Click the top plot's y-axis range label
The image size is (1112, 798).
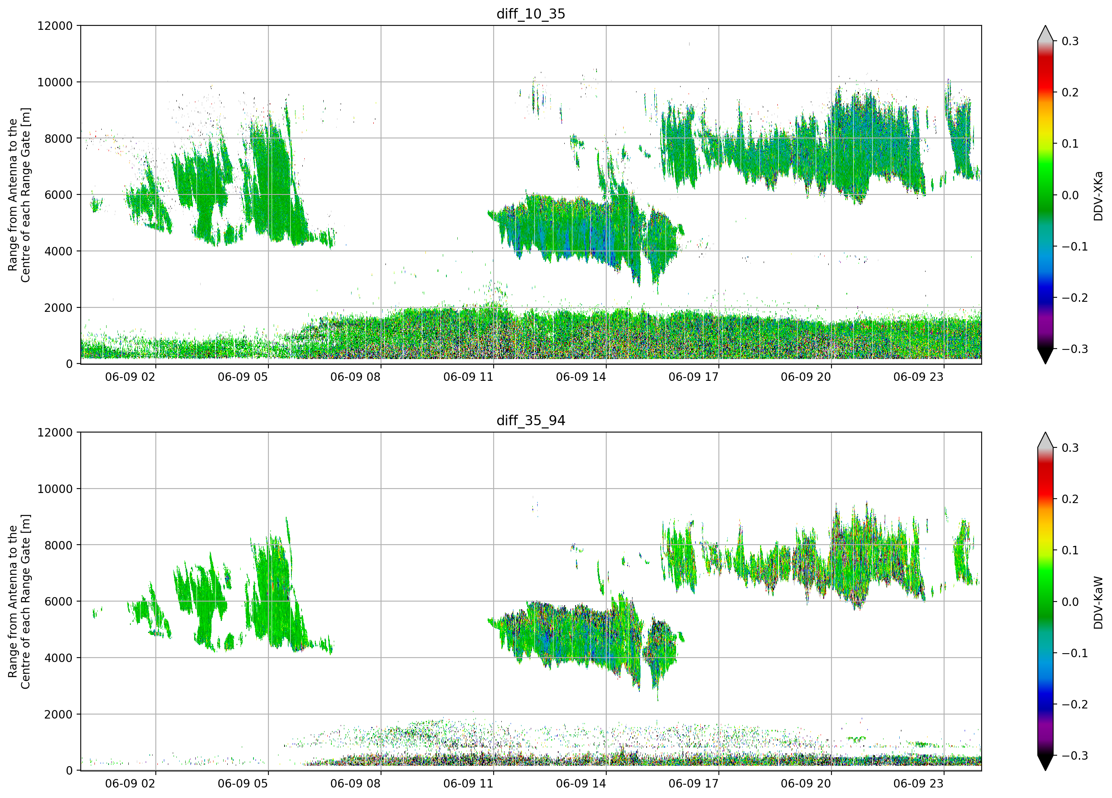[19, 194]
